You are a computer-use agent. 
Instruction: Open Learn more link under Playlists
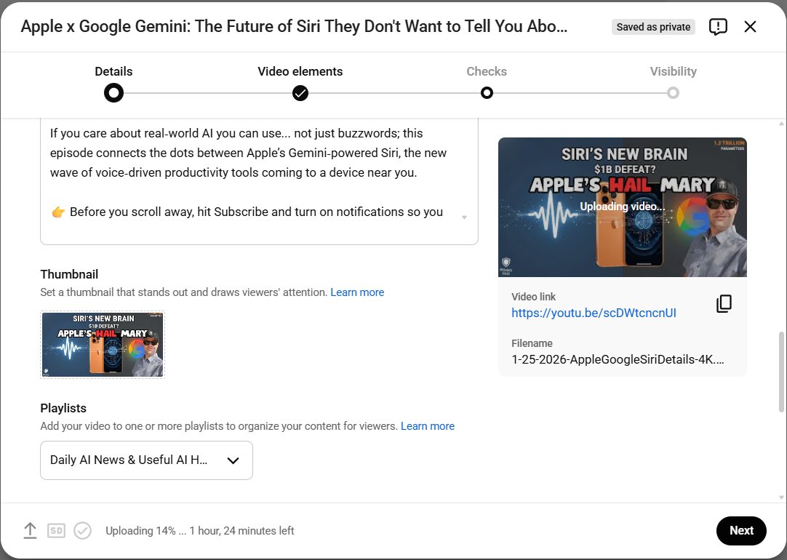428,426
